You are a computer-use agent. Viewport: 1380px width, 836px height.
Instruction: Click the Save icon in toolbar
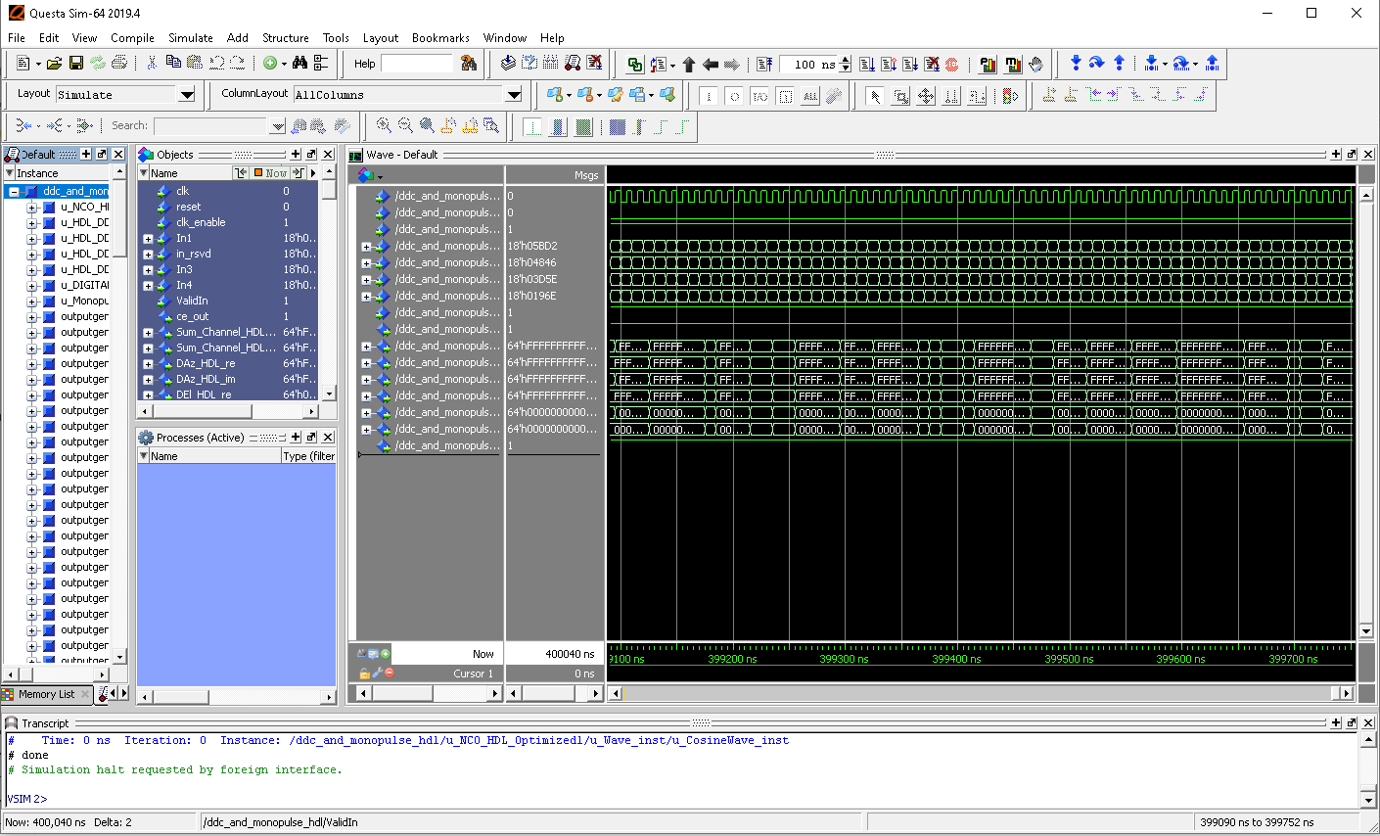(75, 64)
